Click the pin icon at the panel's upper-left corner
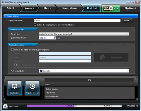 pos(5,78)
